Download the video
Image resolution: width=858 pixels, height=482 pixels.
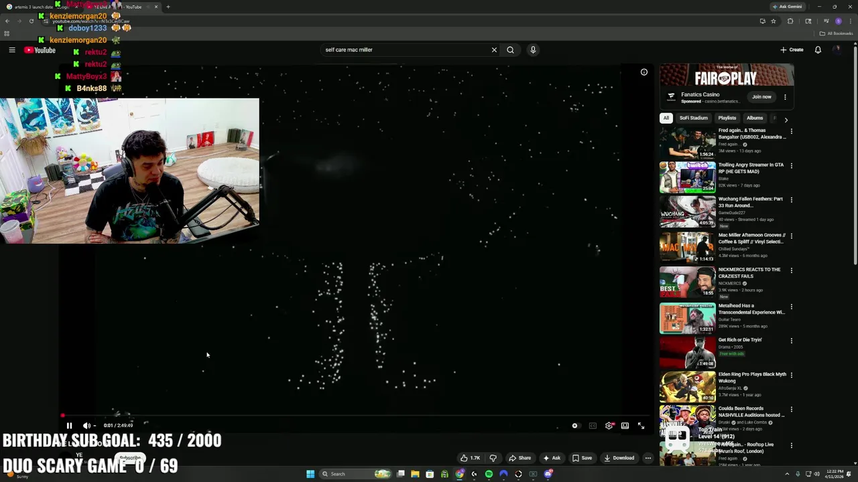click(x=619, y=458)
